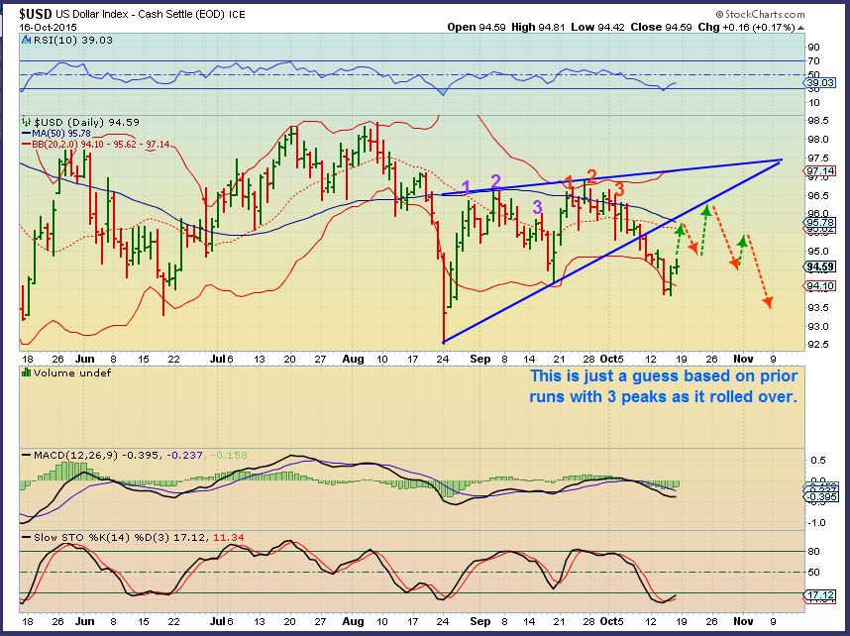Click the 95.78 moving average price tag
The width and height of the screenshot is (850, 636).
click(820, 222)
